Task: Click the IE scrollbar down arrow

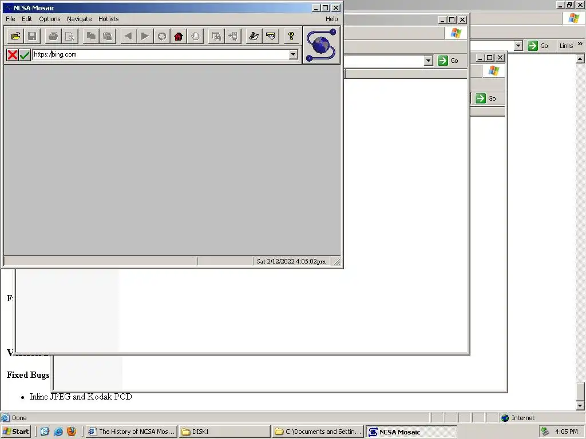Action: (580, 405)
